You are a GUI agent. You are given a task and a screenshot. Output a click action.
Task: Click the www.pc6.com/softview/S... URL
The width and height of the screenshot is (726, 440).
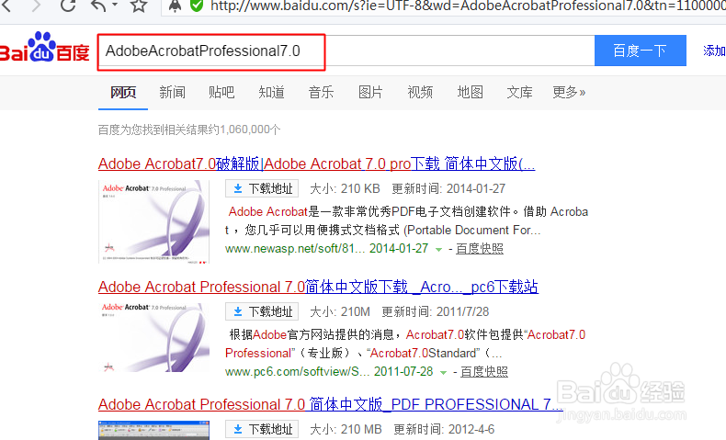[297, 371]
